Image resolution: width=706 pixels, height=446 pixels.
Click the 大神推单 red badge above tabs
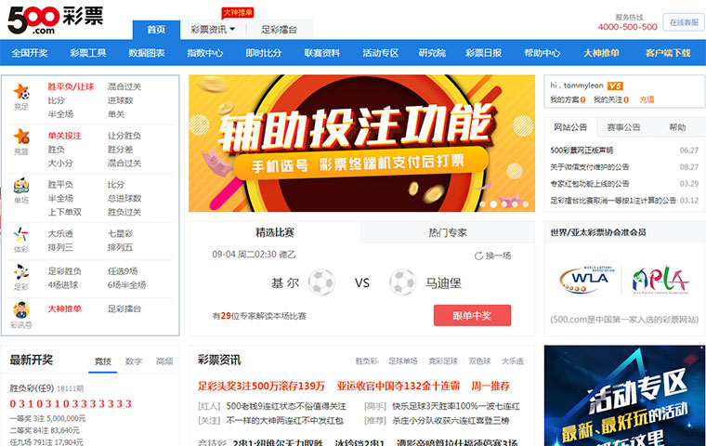(238, 13)
